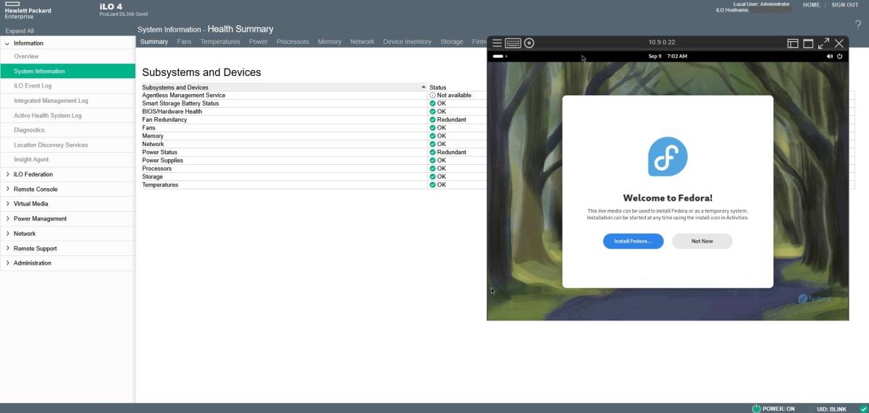Open the virtual media disc icon
The height and width of the screenshot is (413, 869).
coord(529,43)
